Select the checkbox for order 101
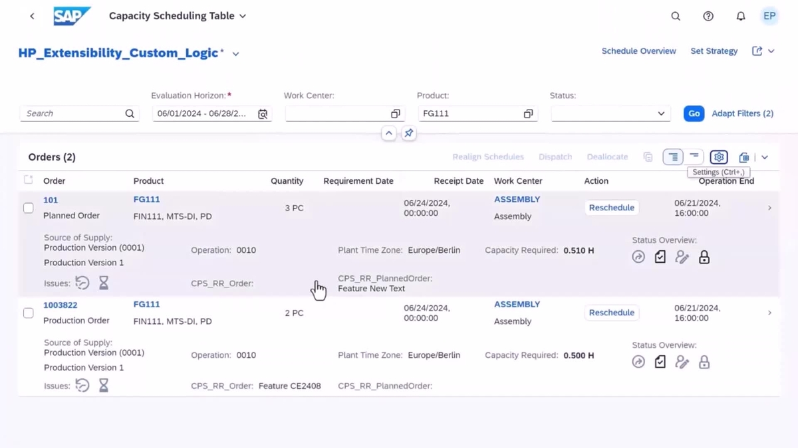 [x=28, y=207]
